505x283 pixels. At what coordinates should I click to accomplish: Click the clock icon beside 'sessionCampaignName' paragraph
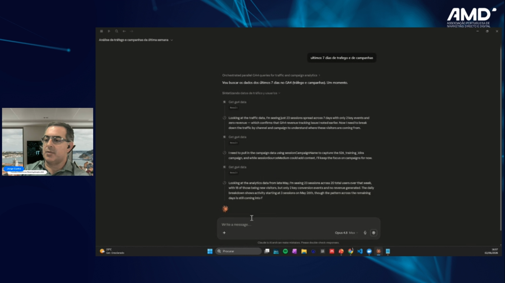click(x=225, y=153)
